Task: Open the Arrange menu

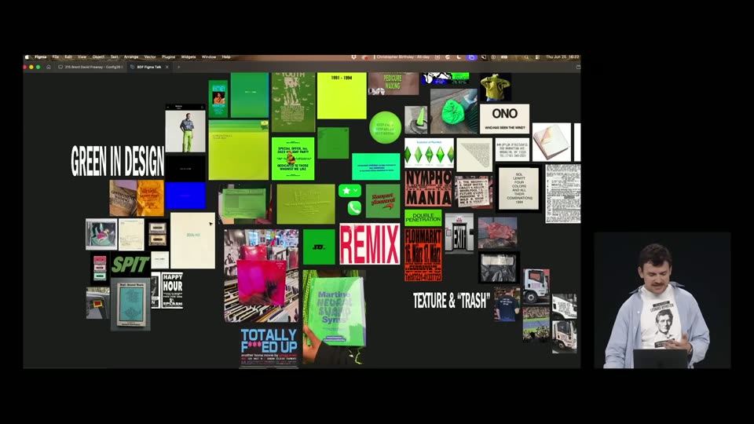Action: pyautogui.click(x=131, y=57)
